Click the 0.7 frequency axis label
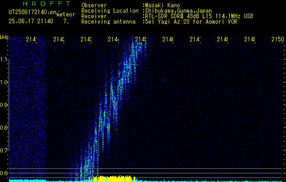The width and height of the screenshot is (286, 182). (4, 151)
